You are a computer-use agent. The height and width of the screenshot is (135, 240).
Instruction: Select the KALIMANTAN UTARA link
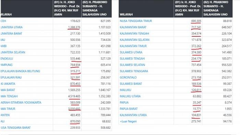tap(133, 115)
